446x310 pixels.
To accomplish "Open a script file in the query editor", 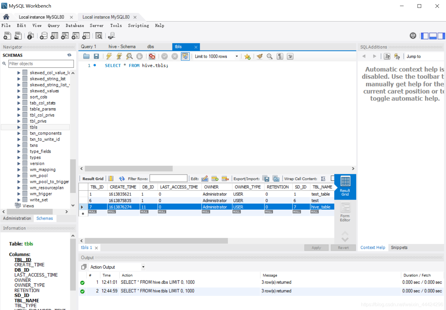I will tap(86, 56).
